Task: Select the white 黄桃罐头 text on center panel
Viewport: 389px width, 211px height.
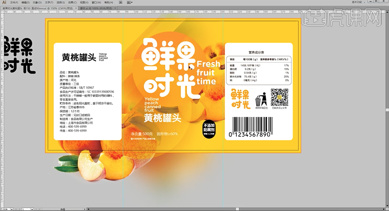Action: coord(163,118)
